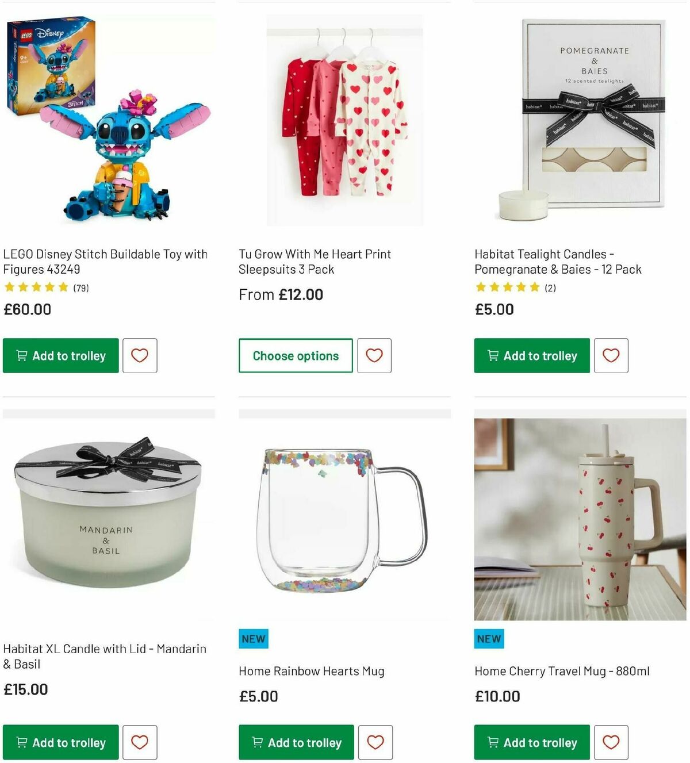Click the trolley icon for Habitat Tealight Candles

click(x=492, y=356)
